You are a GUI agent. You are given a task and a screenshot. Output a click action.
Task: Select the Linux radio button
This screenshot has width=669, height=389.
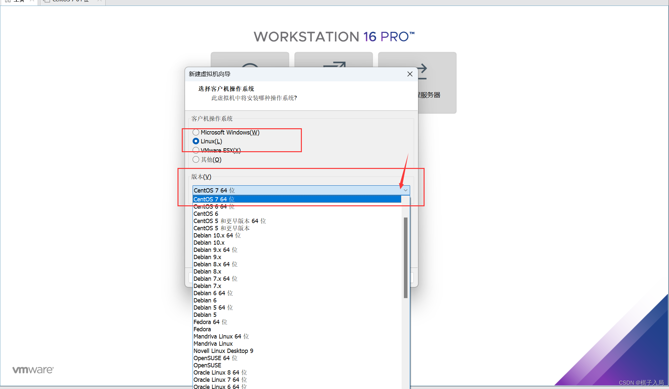tap(196, 141)
